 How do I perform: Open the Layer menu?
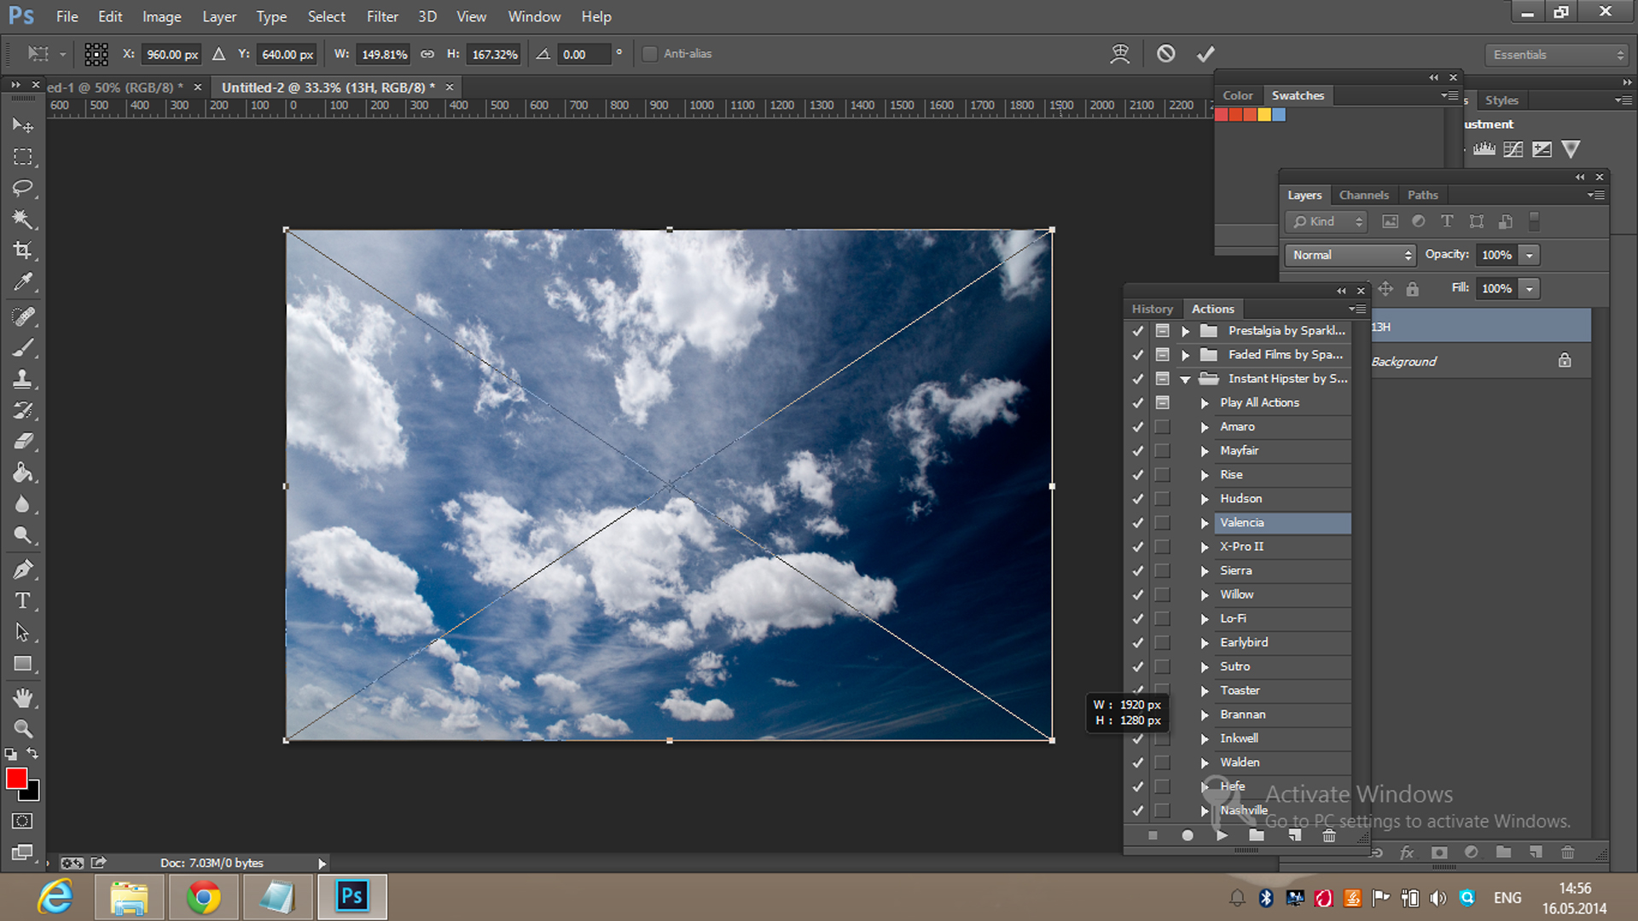coord(219,16)
